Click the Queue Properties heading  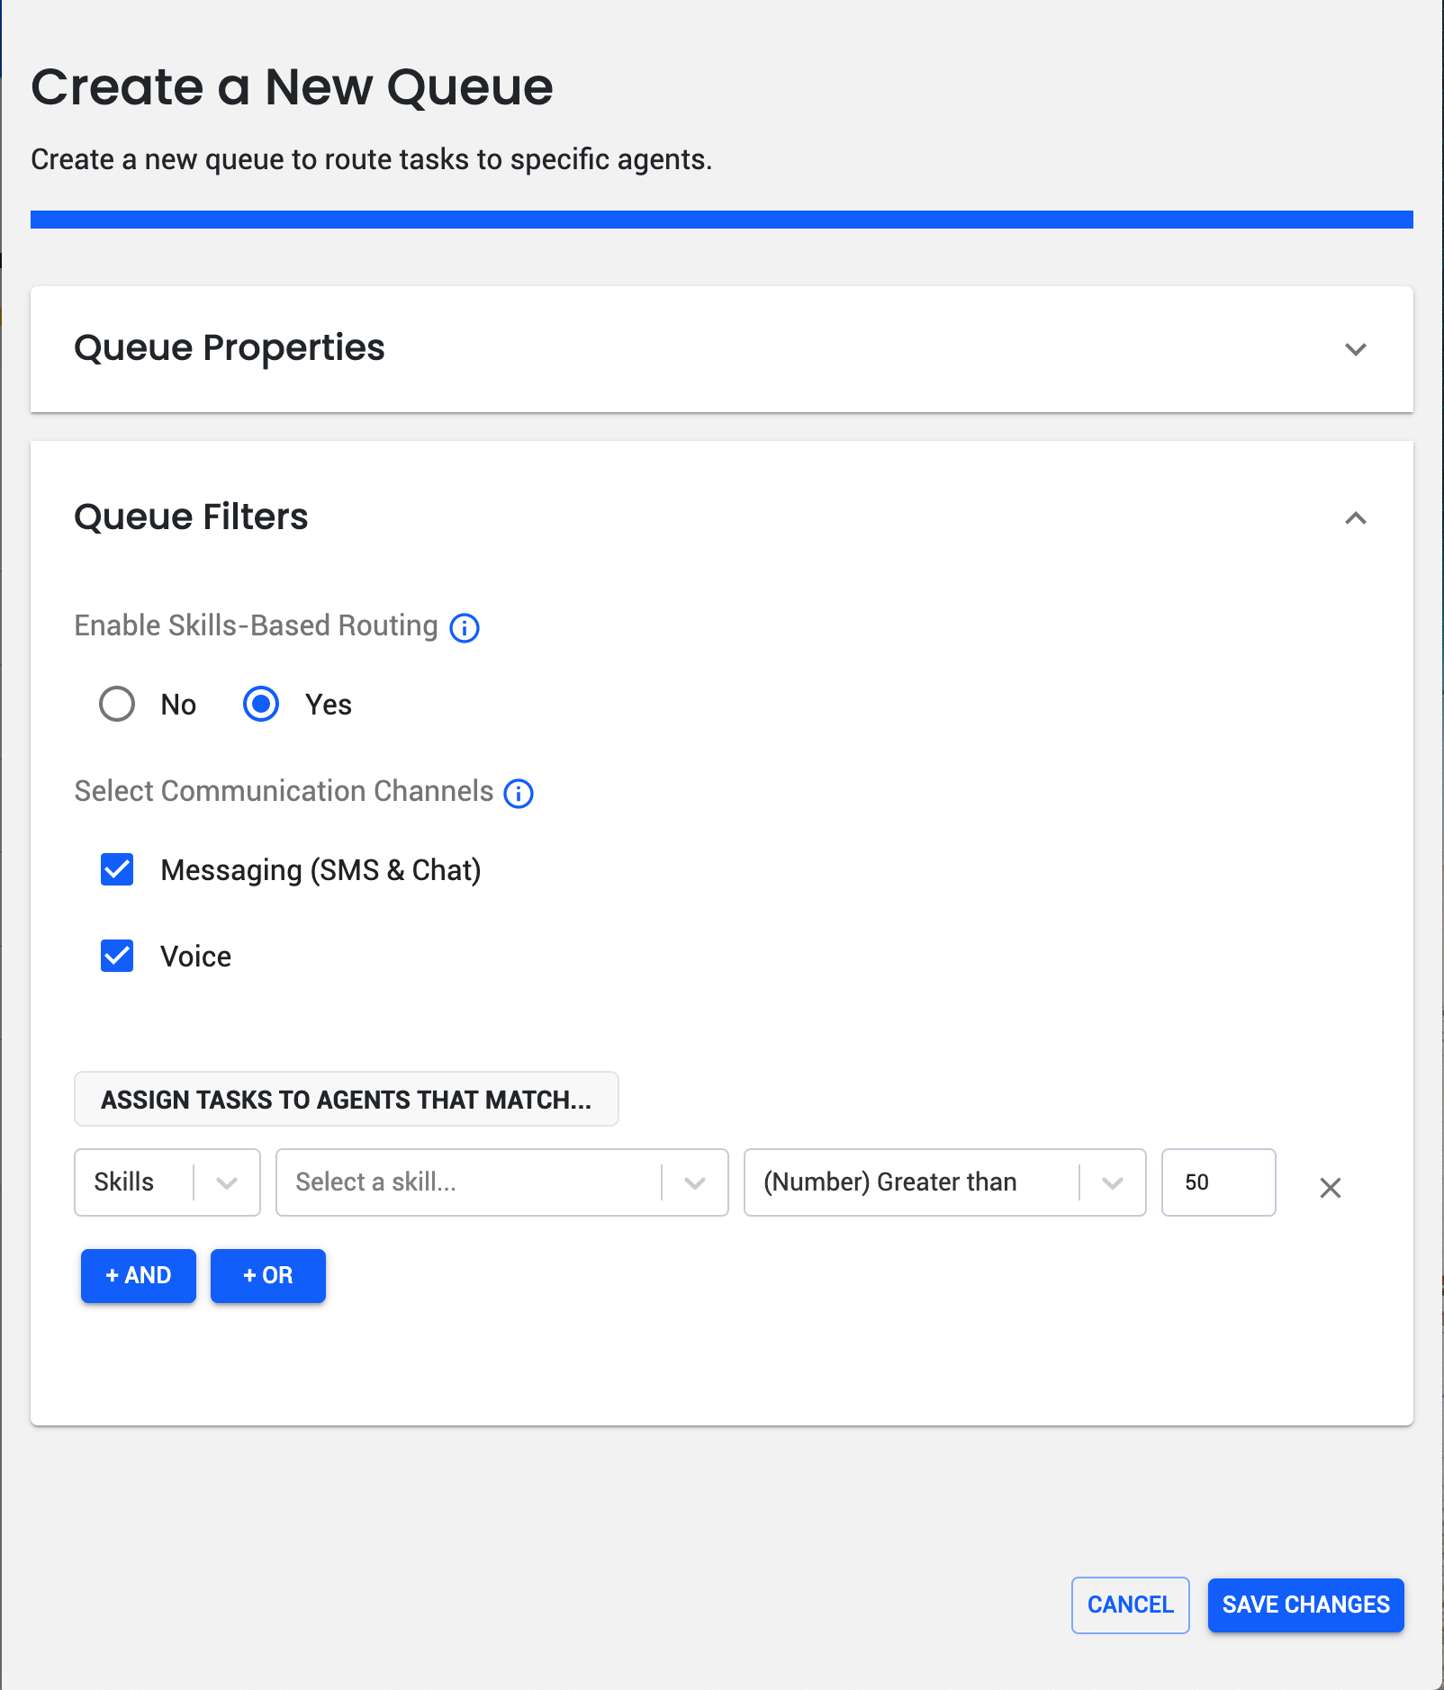point(230,348)
